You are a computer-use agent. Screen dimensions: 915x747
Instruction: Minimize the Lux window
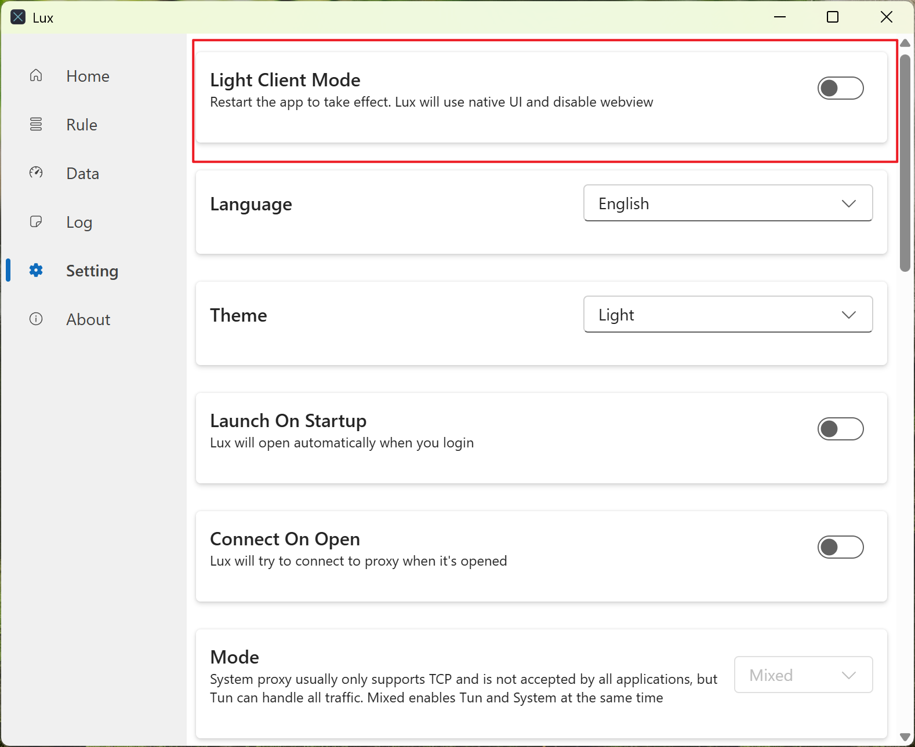coord(780,17)
